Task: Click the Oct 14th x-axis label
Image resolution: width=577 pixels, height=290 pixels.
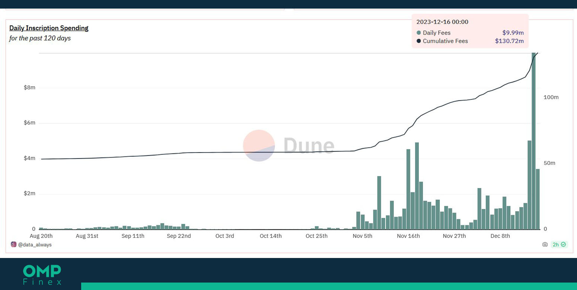Action: tap(271, 236)
